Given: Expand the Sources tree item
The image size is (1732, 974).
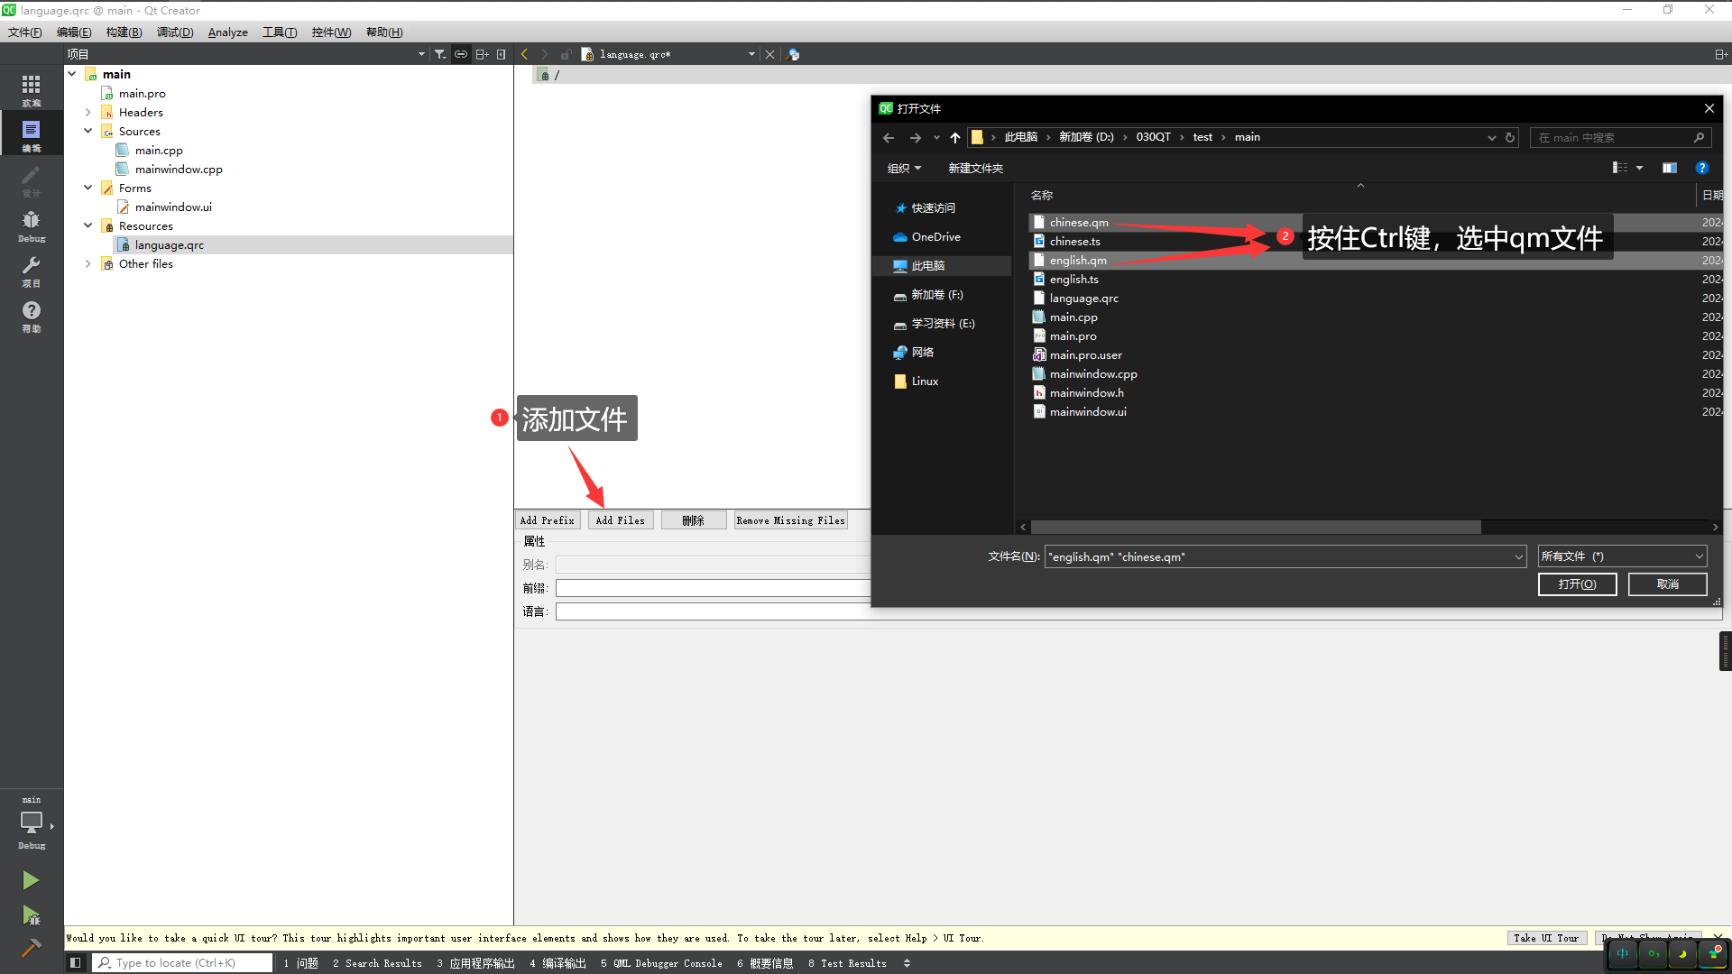Looking at the screenshot, I should pos(89,131).
